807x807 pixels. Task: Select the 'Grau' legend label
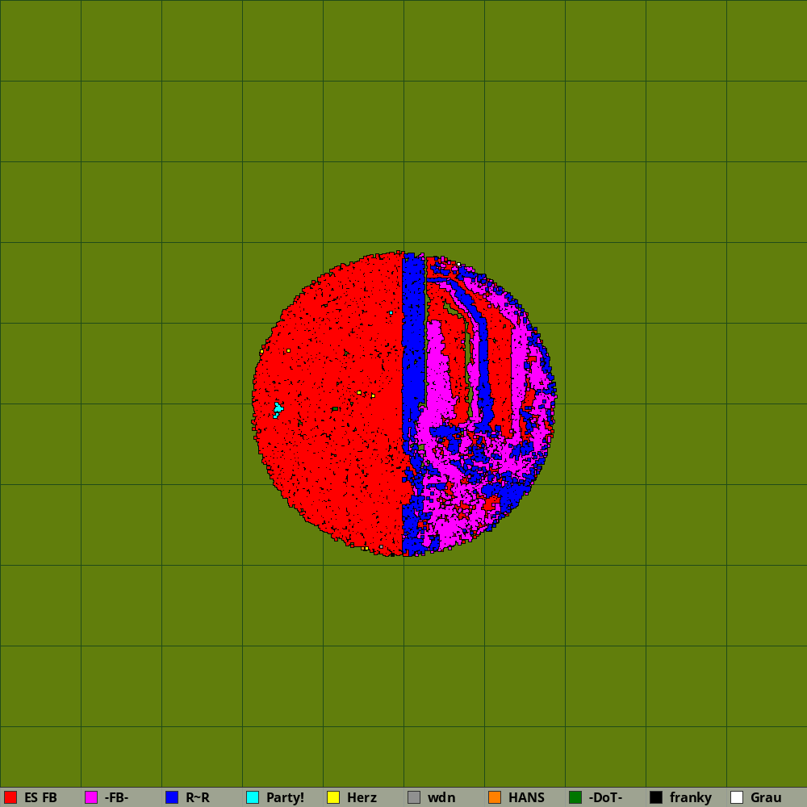tap(766, 798)
